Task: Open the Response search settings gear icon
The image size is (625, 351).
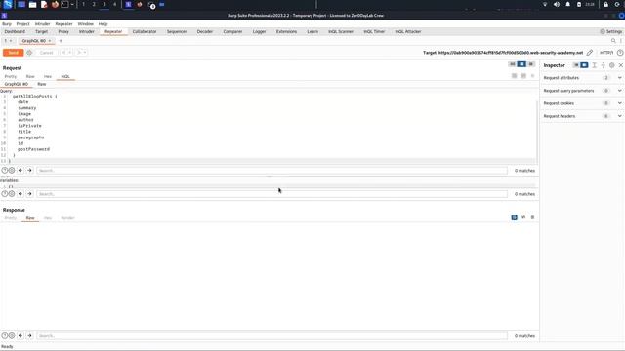Action: [12, 335]
